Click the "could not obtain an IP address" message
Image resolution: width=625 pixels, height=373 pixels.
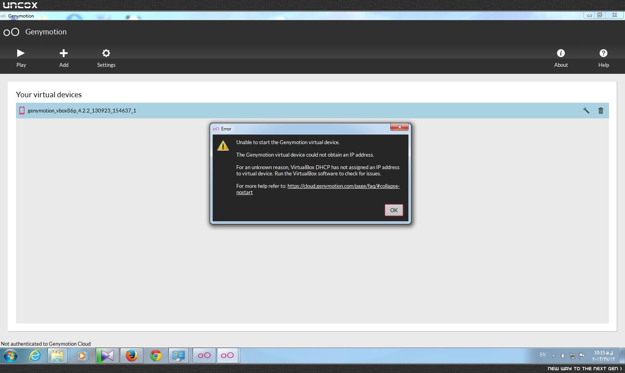click(x=305, y=155)
